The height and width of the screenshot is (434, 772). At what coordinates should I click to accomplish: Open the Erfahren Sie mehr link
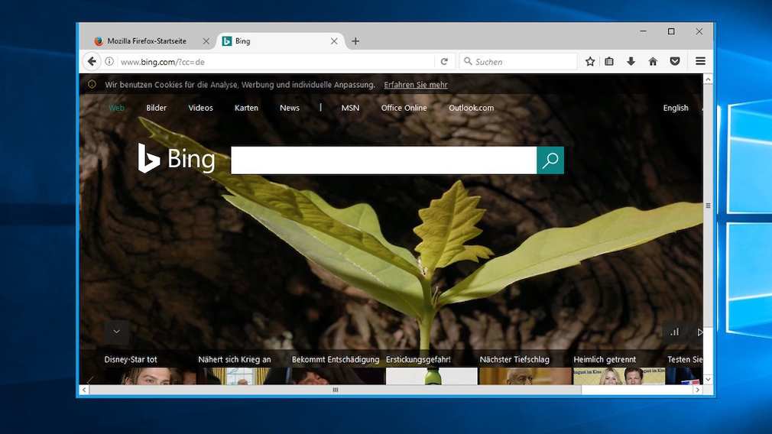point(416,85)
